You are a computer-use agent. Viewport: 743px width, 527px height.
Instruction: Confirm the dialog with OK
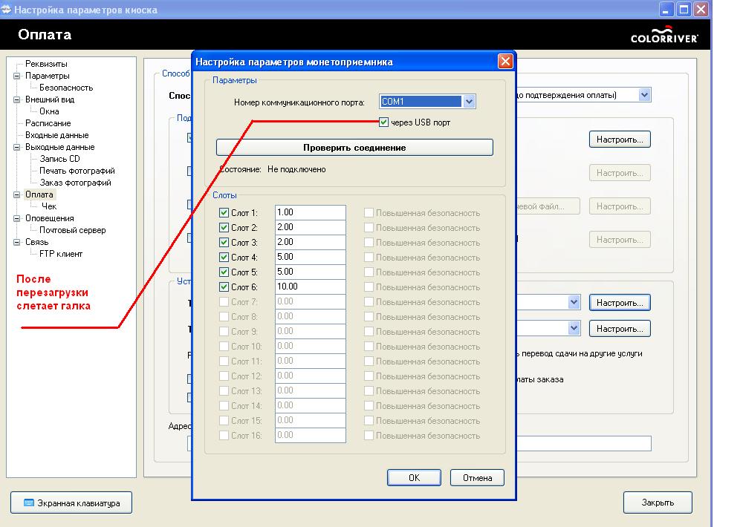click(414, 477)
